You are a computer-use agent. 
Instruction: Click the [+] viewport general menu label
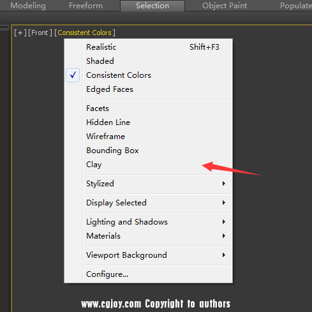[20, 33]
